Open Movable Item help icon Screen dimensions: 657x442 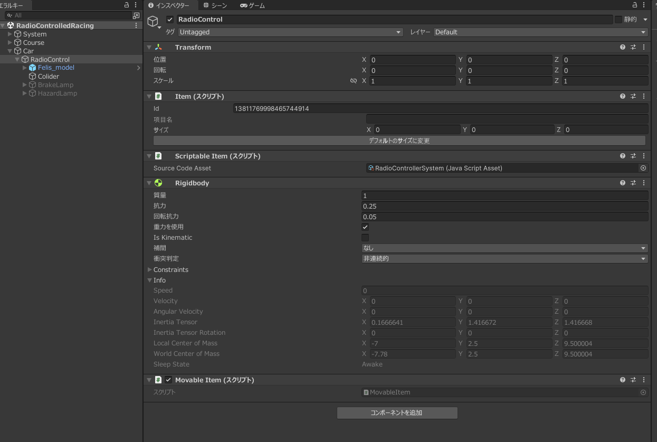click(623, 380)
